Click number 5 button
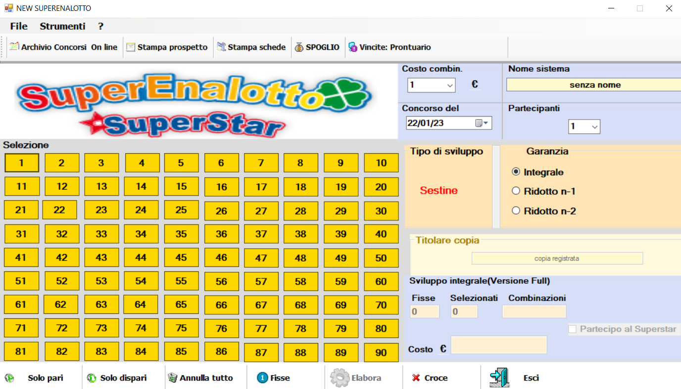Image resolution: width=681 pixels, height=389 pixels. [181, 163]
